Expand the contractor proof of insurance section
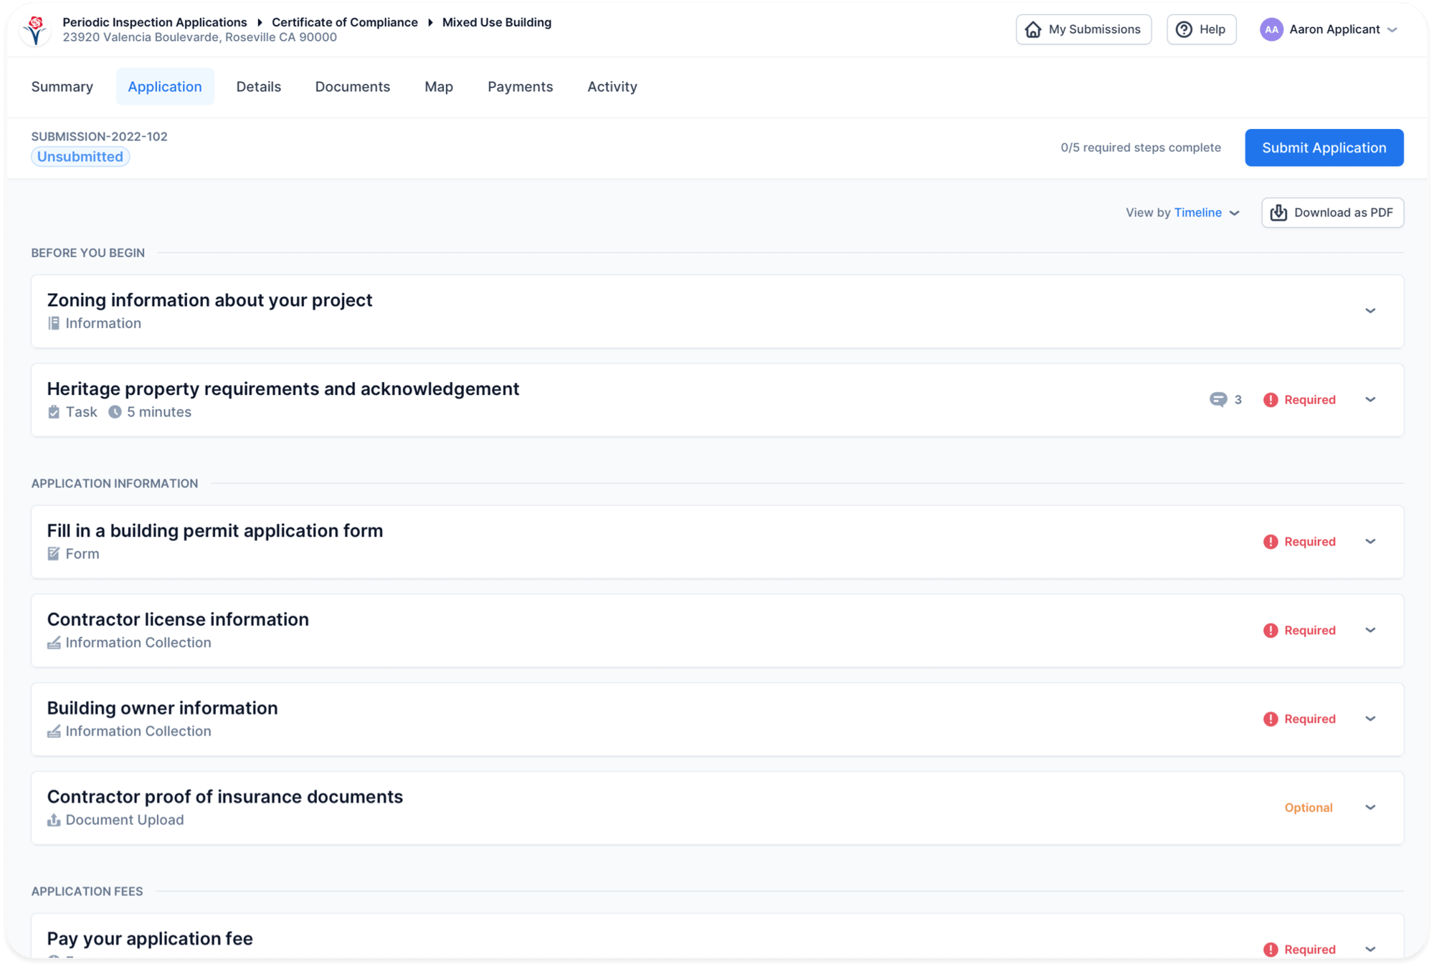This screenshot has height=966, width=1434. click(x=1370, y=808)
